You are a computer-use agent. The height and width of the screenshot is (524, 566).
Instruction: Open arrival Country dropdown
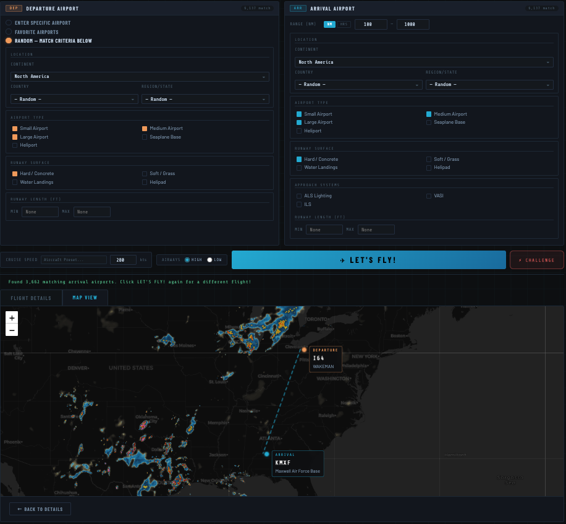point(358,84)
